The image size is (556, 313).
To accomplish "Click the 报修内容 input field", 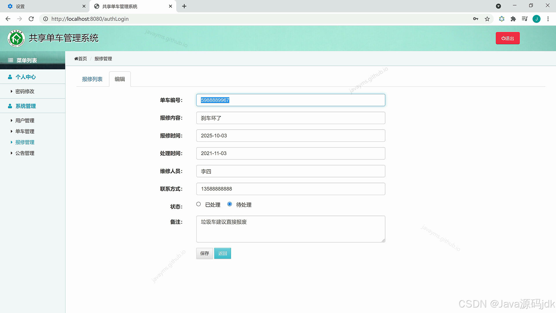I will 290,118.
